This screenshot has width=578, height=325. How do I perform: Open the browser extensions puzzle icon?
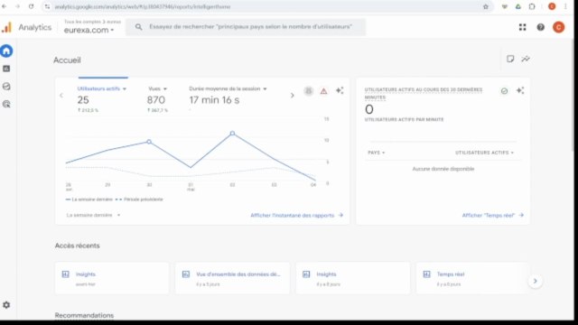(x=532, y=6)
